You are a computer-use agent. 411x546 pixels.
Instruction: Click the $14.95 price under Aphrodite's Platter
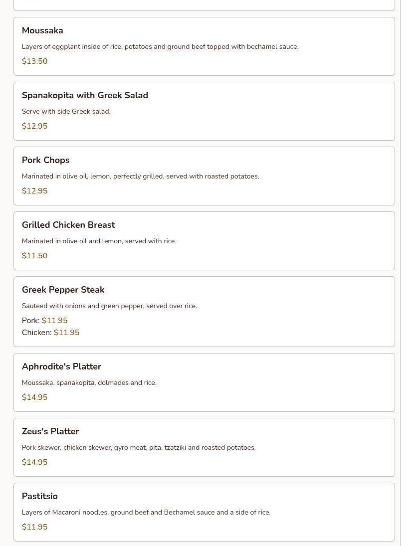tap(35, 397)
